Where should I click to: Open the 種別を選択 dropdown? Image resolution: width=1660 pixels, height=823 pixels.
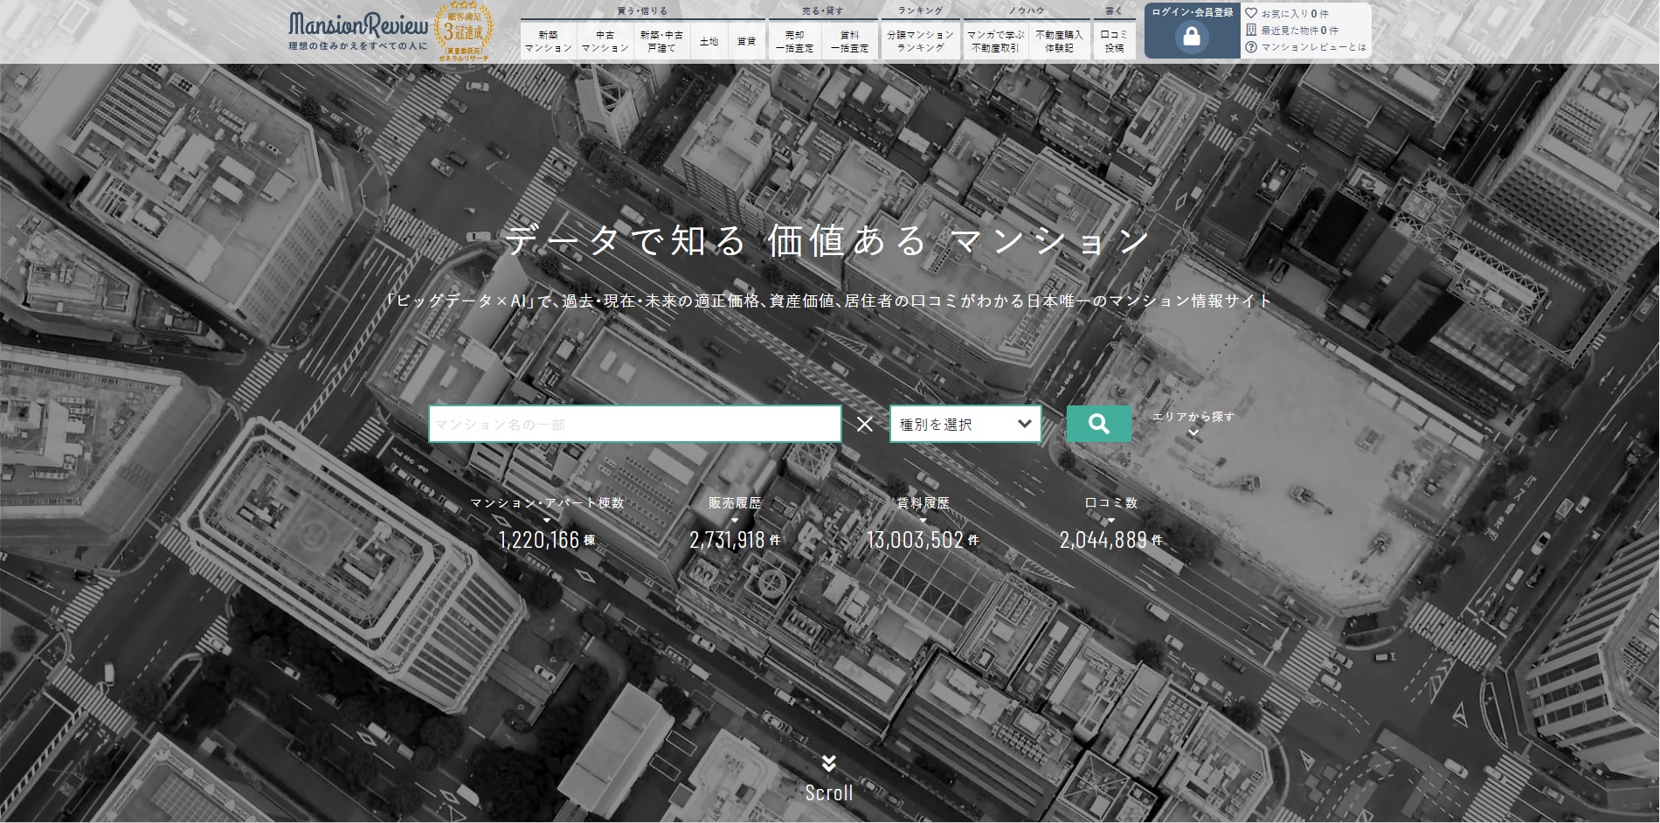click(964, 424)
